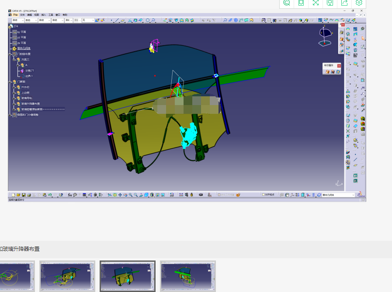Image resolution: width=392 pixels, height=292 pixels.
Task: Click the Open file icon
Action: coord(18,195)
